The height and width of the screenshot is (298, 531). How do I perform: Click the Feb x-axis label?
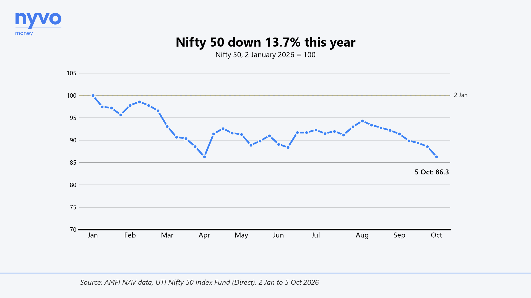click(130, 235)
